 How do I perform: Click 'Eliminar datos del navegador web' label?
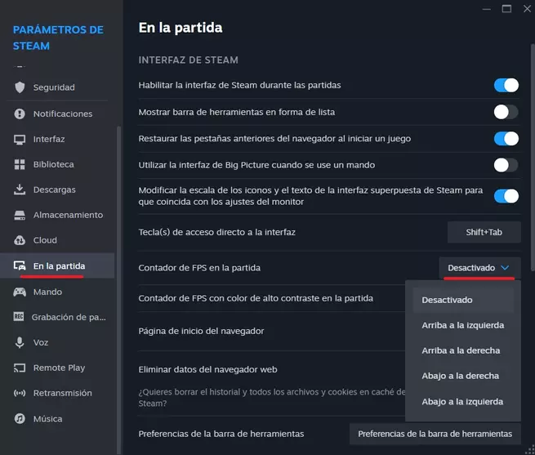click(207, 369)
